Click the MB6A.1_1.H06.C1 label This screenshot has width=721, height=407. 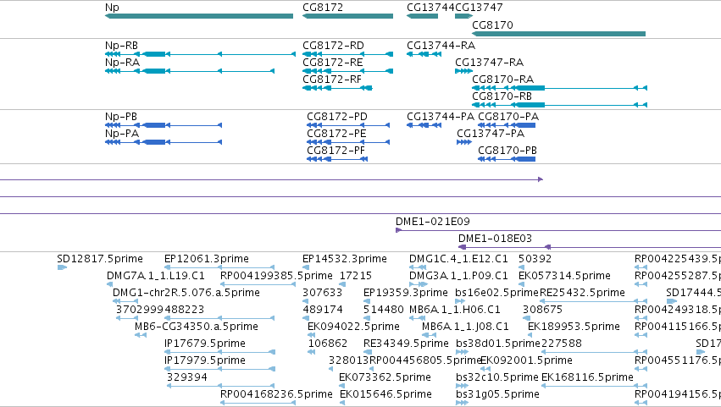pyautogui.click(x=455, y=310)
